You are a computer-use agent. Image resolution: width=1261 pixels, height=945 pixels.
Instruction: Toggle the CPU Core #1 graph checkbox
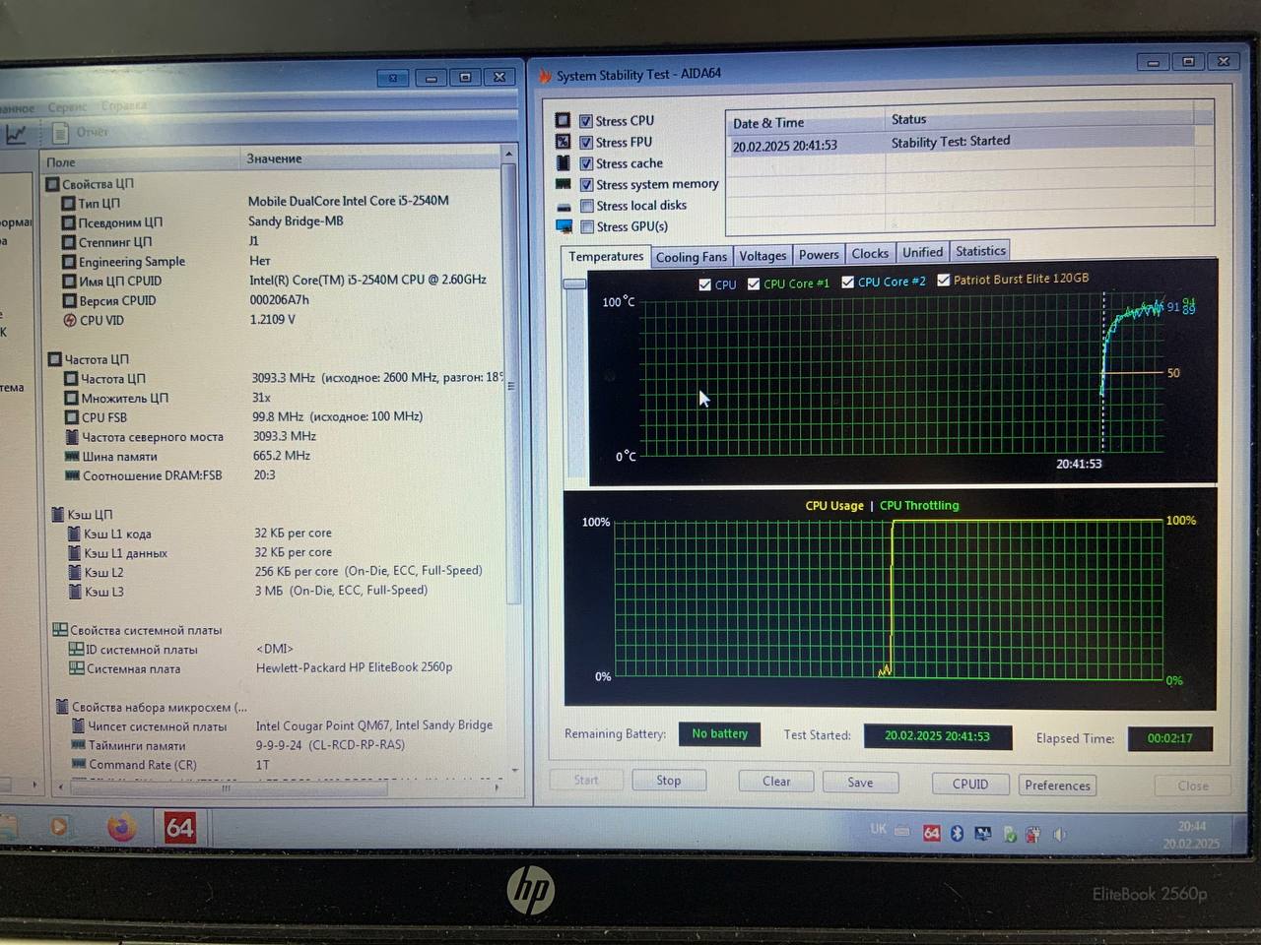[754, 283]
